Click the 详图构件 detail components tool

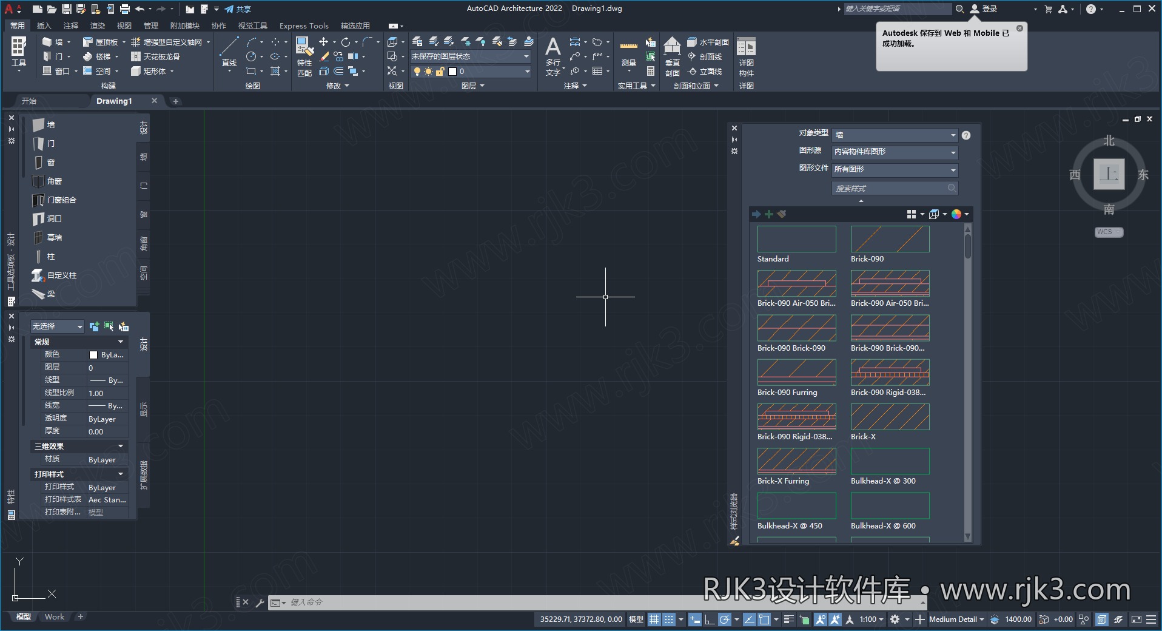pos(746,56)
